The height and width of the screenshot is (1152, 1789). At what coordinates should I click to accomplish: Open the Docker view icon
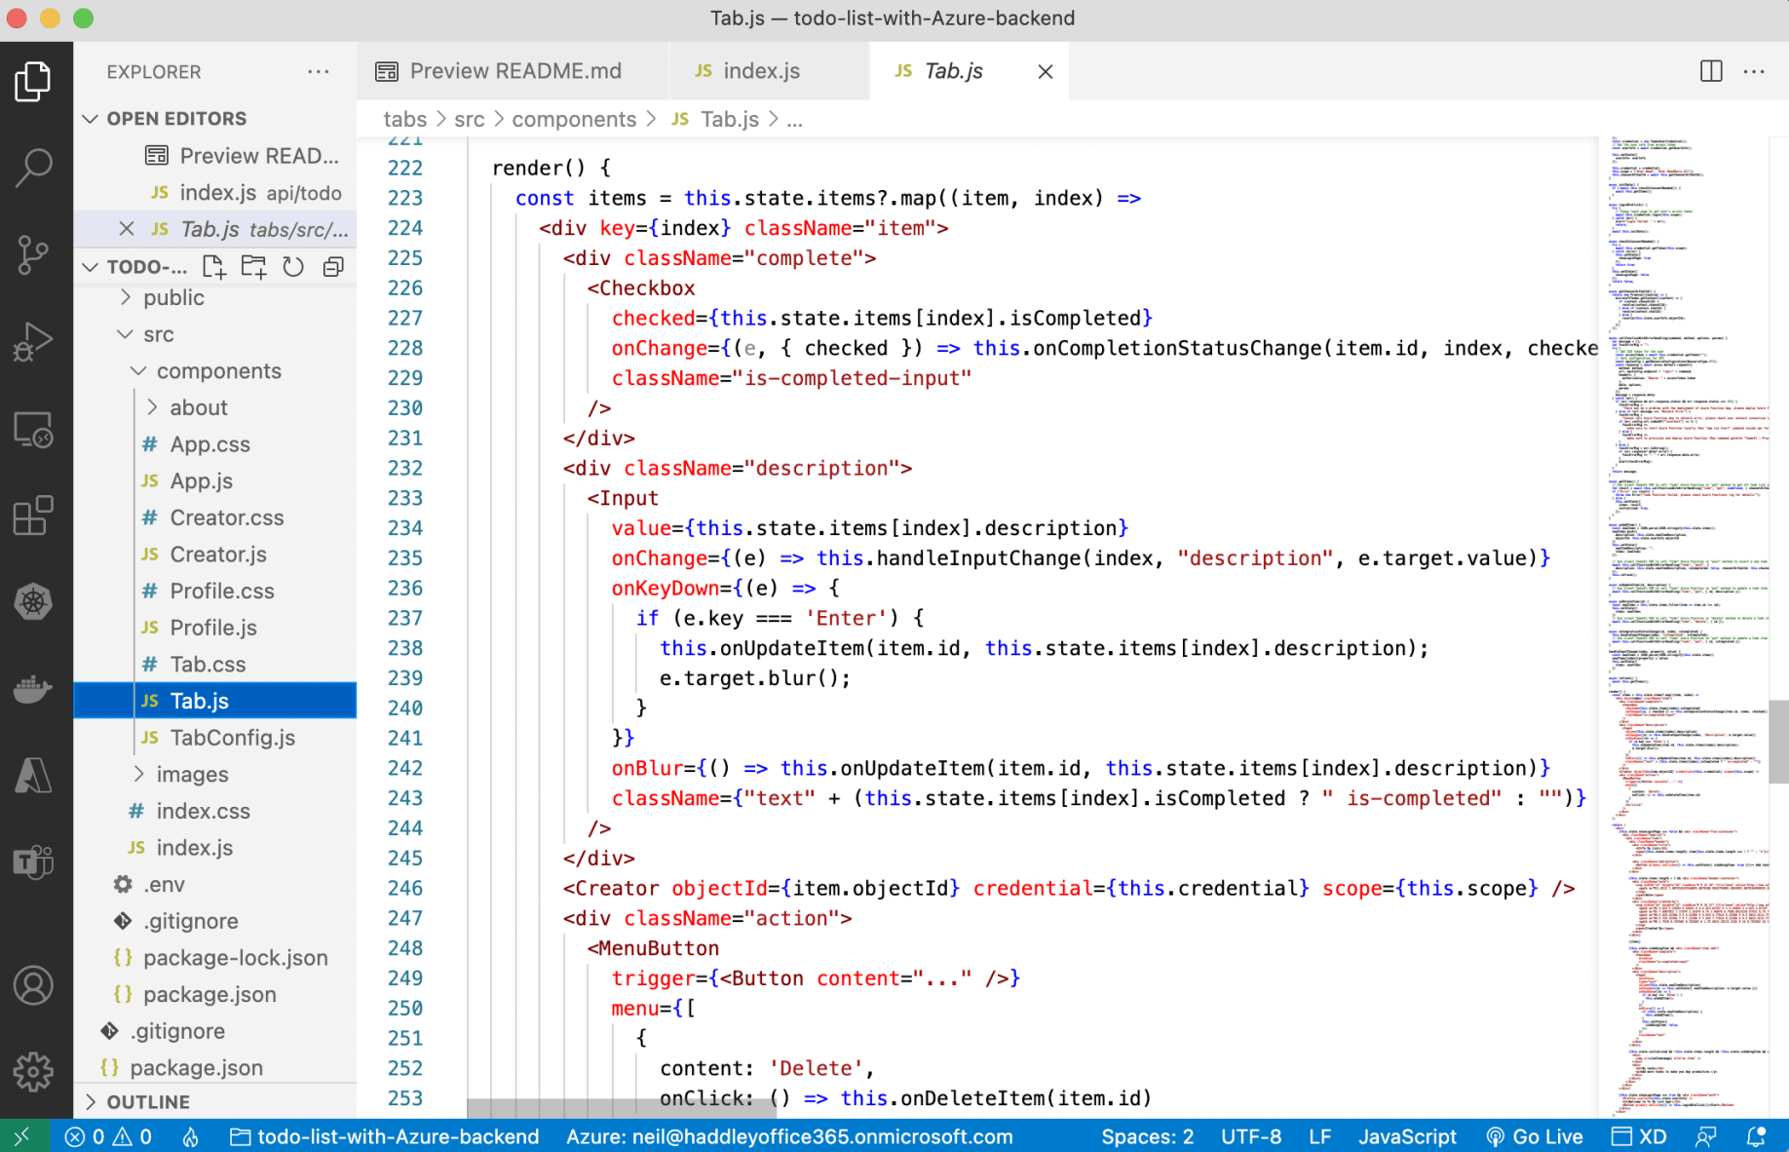point(34,689)
